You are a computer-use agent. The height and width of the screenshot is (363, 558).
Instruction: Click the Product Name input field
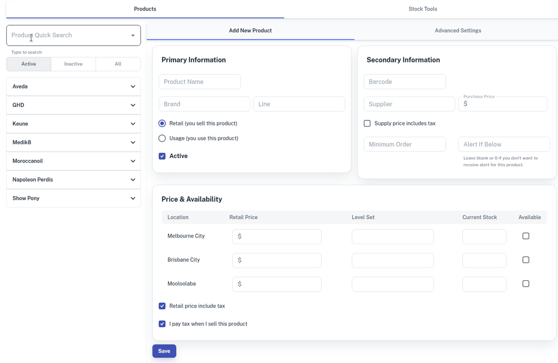(x=200, y=82)
